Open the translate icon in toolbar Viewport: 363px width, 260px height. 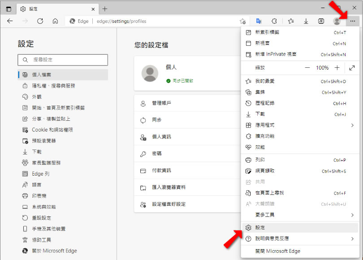(x=259, y=21)
